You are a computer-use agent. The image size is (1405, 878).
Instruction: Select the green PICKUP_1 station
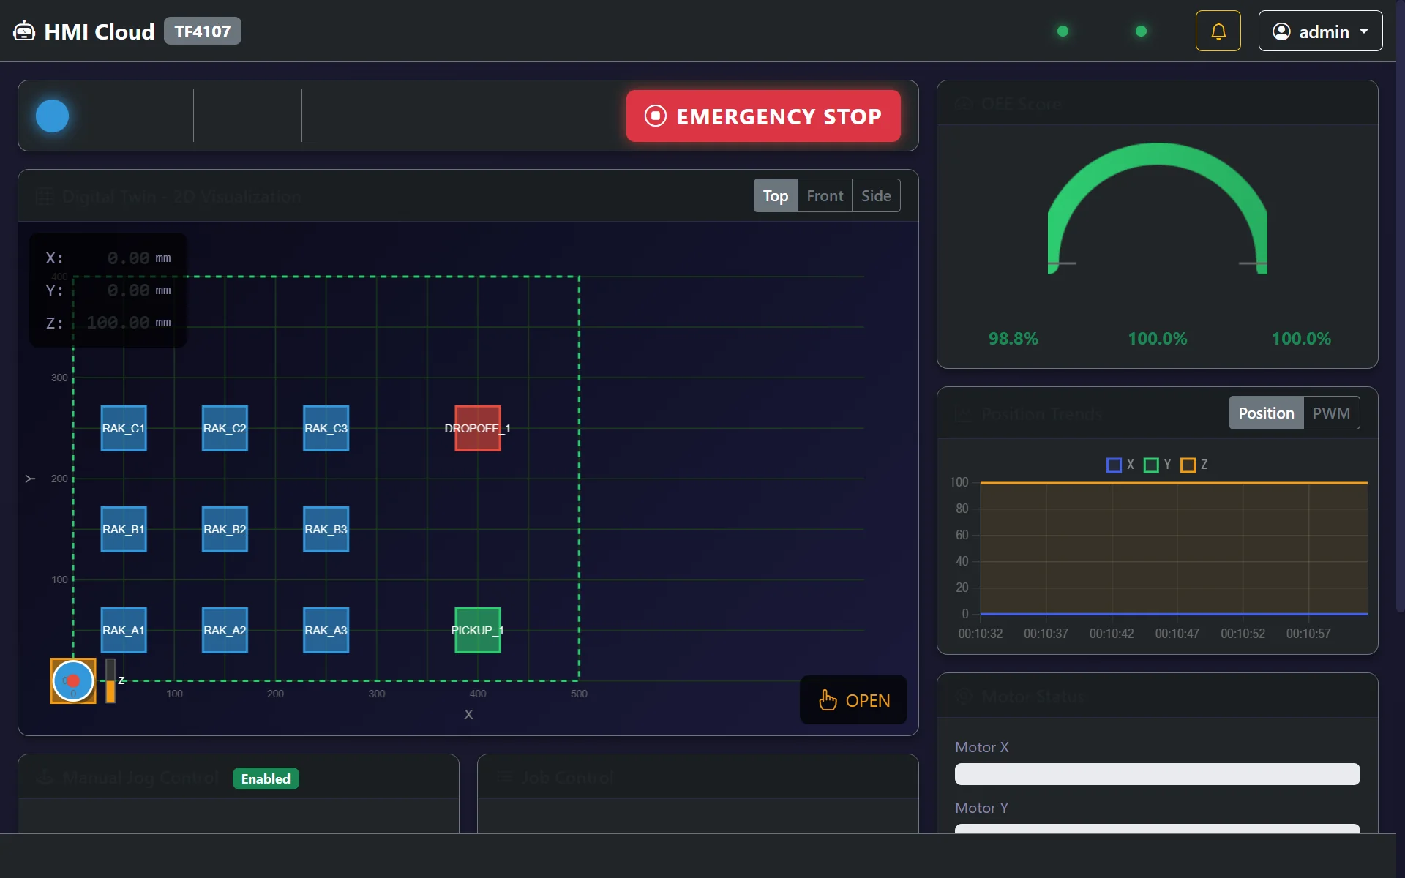tap(478, 630)
